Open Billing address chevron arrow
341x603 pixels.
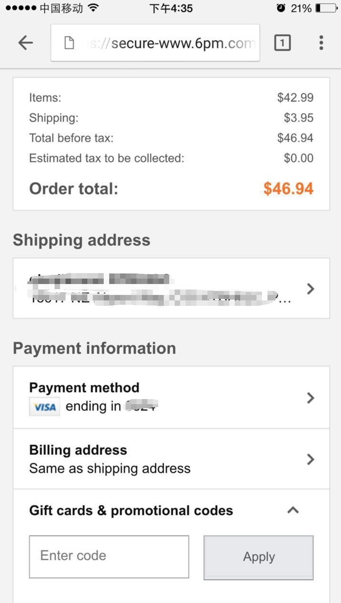coord(310,459)
